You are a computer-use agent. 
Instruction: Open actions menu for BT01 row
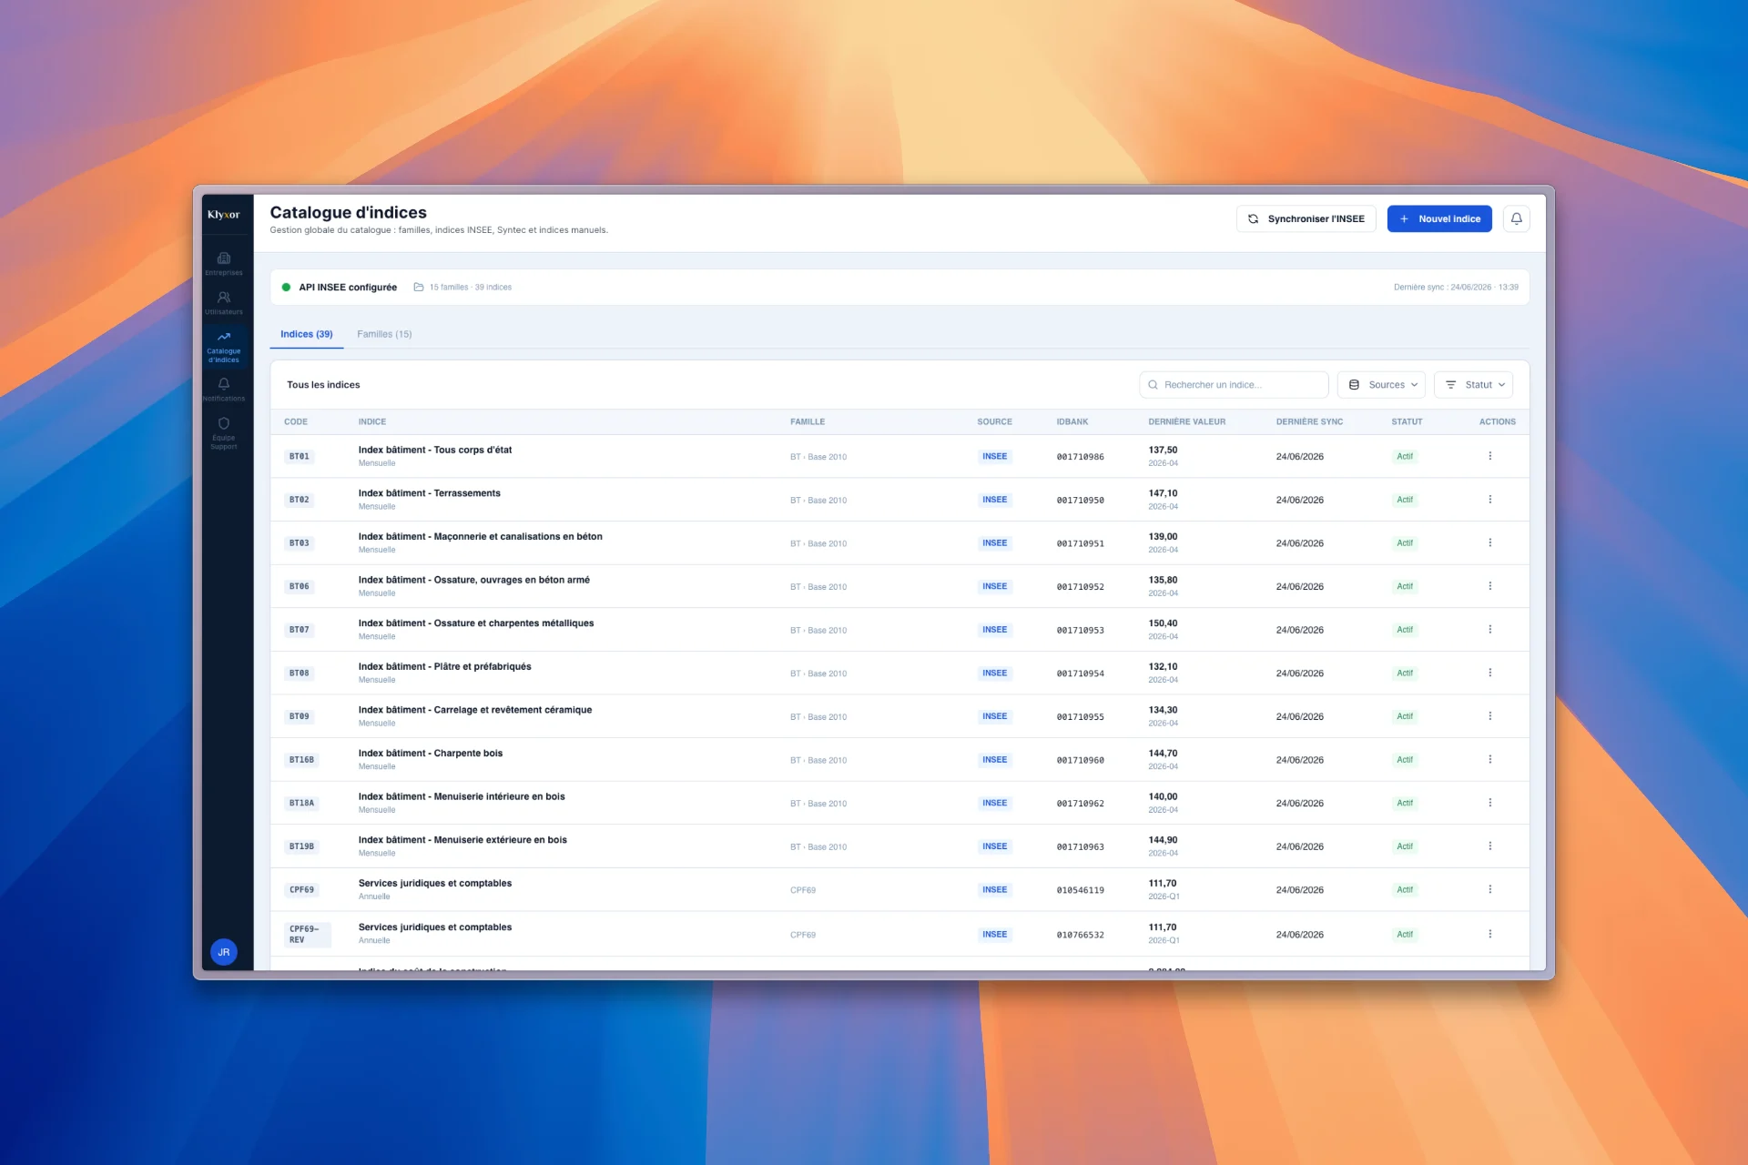pos(1490,456)
